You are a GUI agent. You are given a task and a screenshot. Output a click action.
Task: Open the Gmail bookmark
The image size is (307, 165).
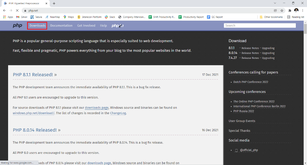point(22,17)
